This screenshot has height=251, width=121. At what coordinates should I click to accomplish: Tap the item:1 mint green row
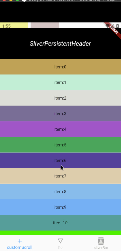tap(60, 82)
